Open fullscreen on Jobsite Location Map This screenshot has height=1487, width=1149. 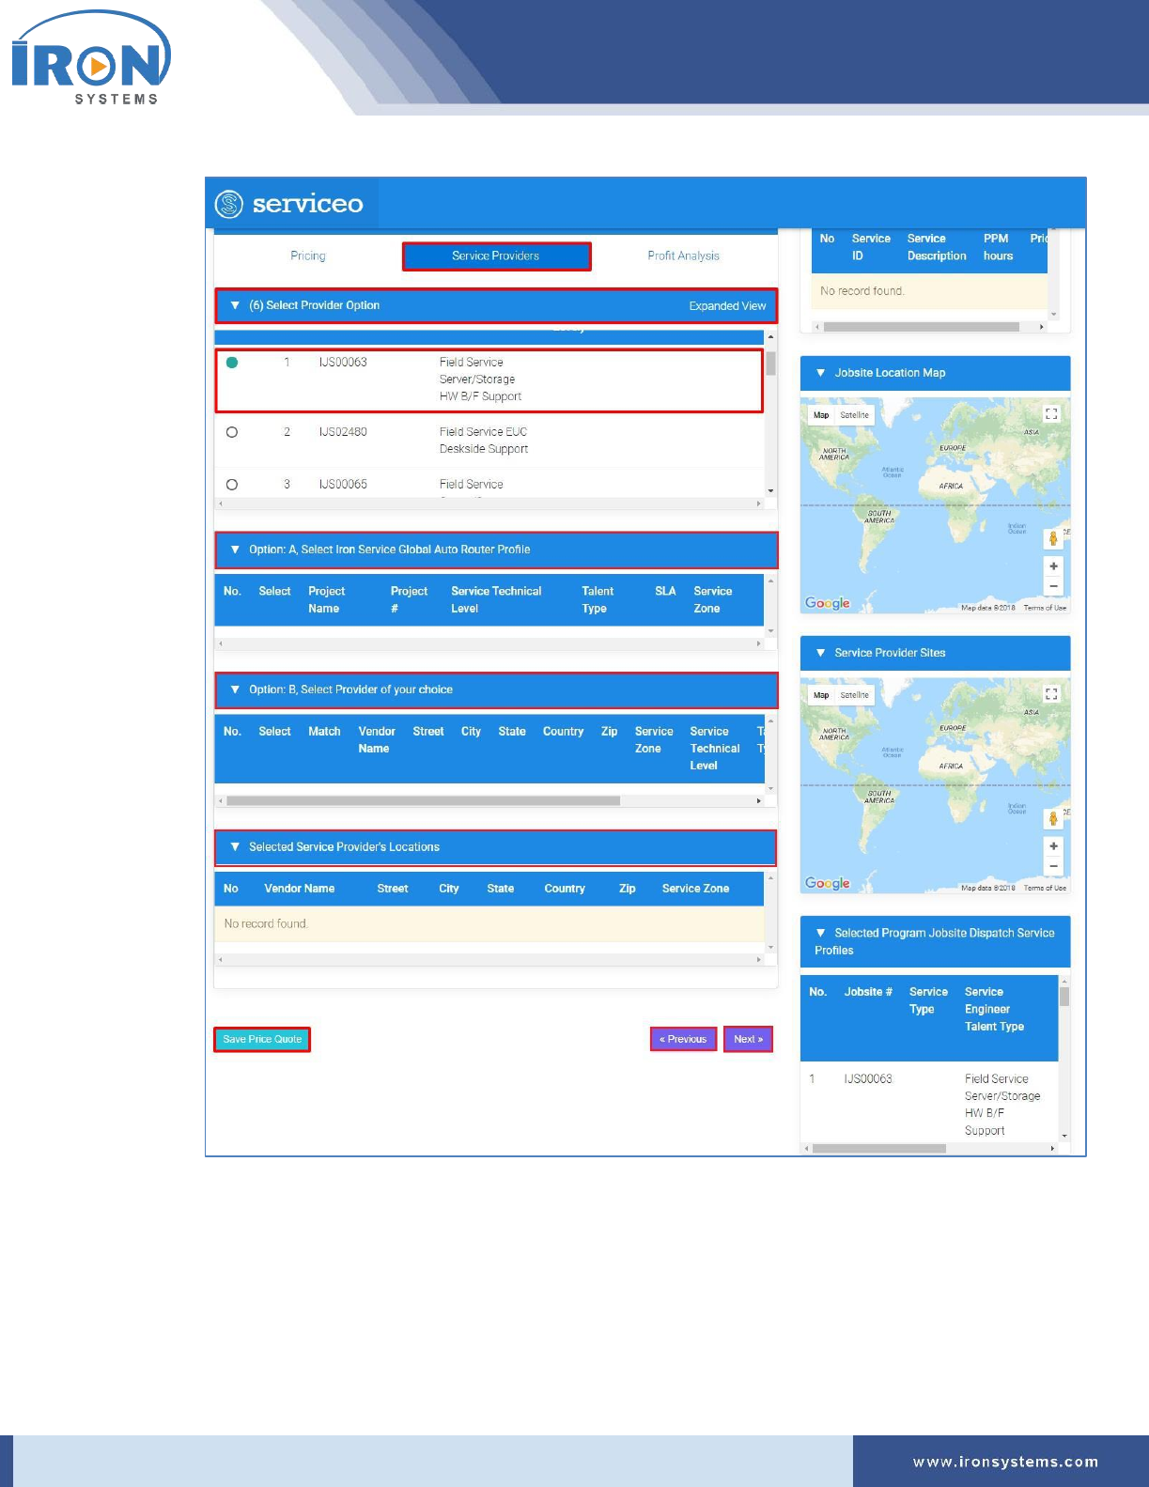tap(1051, 414)
